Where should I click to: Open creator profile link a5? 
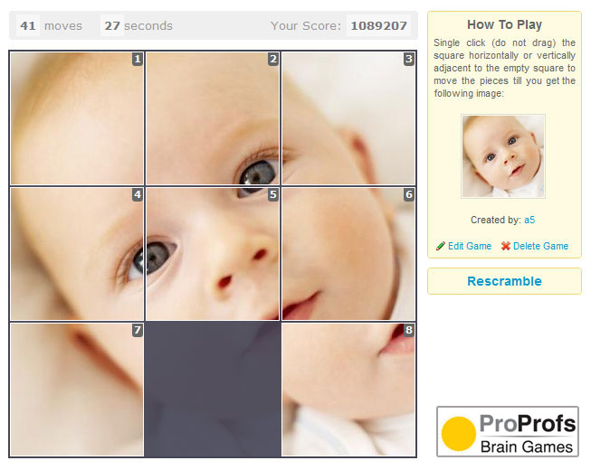click(x=529, y=220)
